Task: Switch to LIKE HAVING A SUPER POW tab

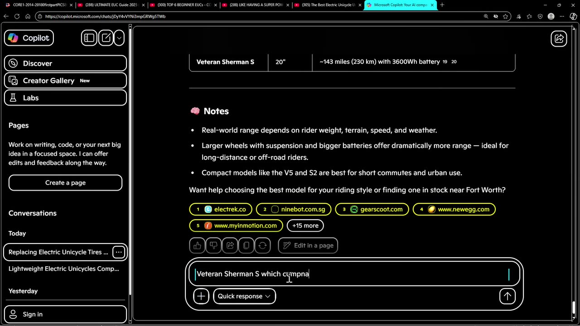Action: (x=255, y=5)
